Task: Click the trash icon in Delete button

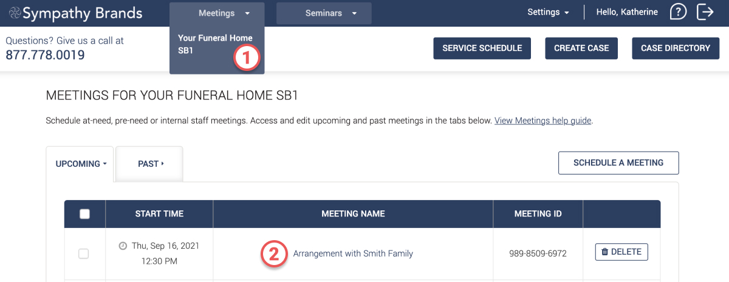Action: [x=604, y=252]
